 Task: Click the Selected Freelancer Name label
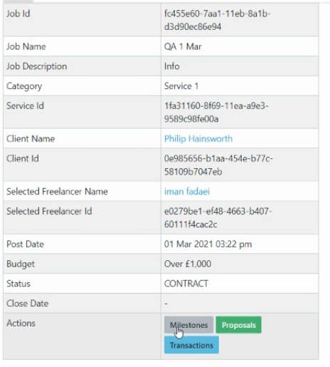pos(57,191)
